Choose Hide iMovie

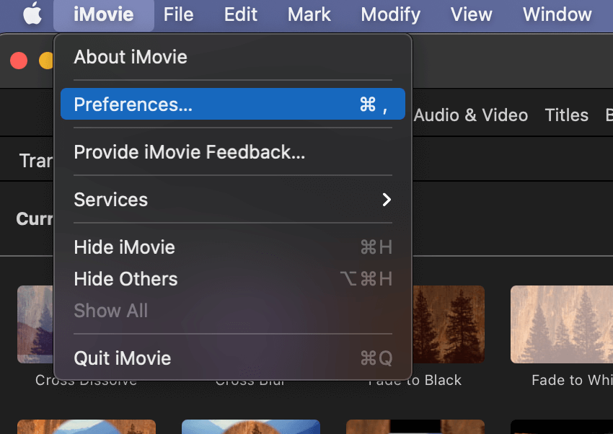[x=124, y=247]
